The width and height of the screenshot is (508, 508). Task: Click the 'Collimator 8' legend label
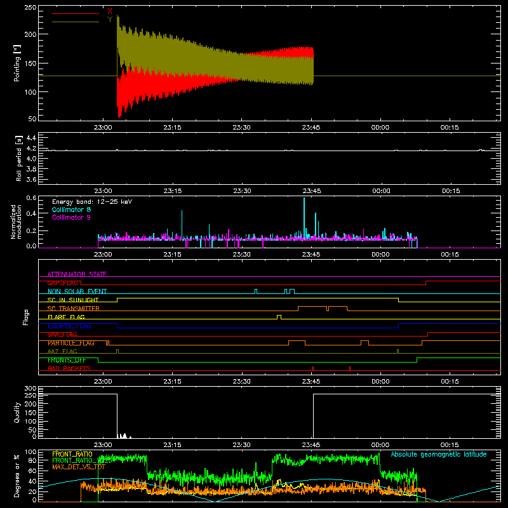click(x=71, y=210)
